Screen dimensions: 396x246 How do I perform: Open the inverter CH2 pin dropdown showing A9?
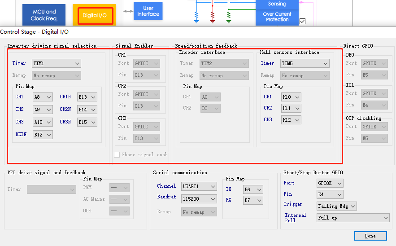click(43, 110)
